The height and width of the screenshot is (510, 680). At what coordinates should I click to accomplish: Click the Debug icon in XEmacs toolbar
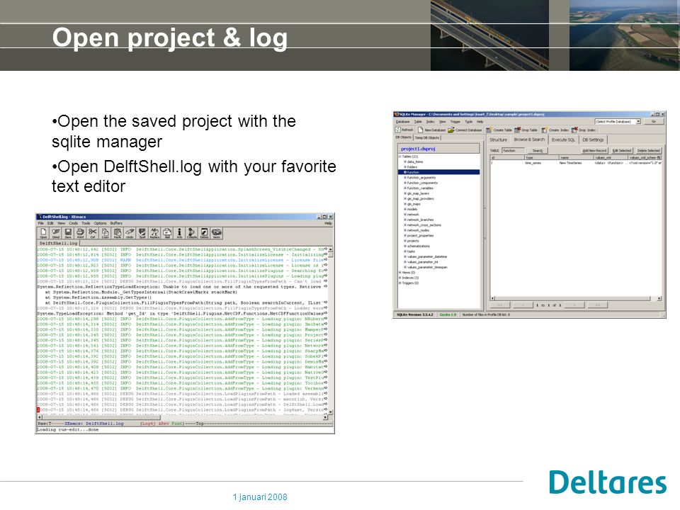pos(204,233)
